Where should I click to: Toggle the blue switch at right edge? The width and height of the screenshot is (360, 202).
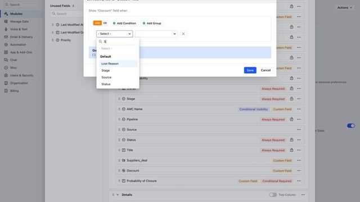pyautogui.click(x=351, y=126)
